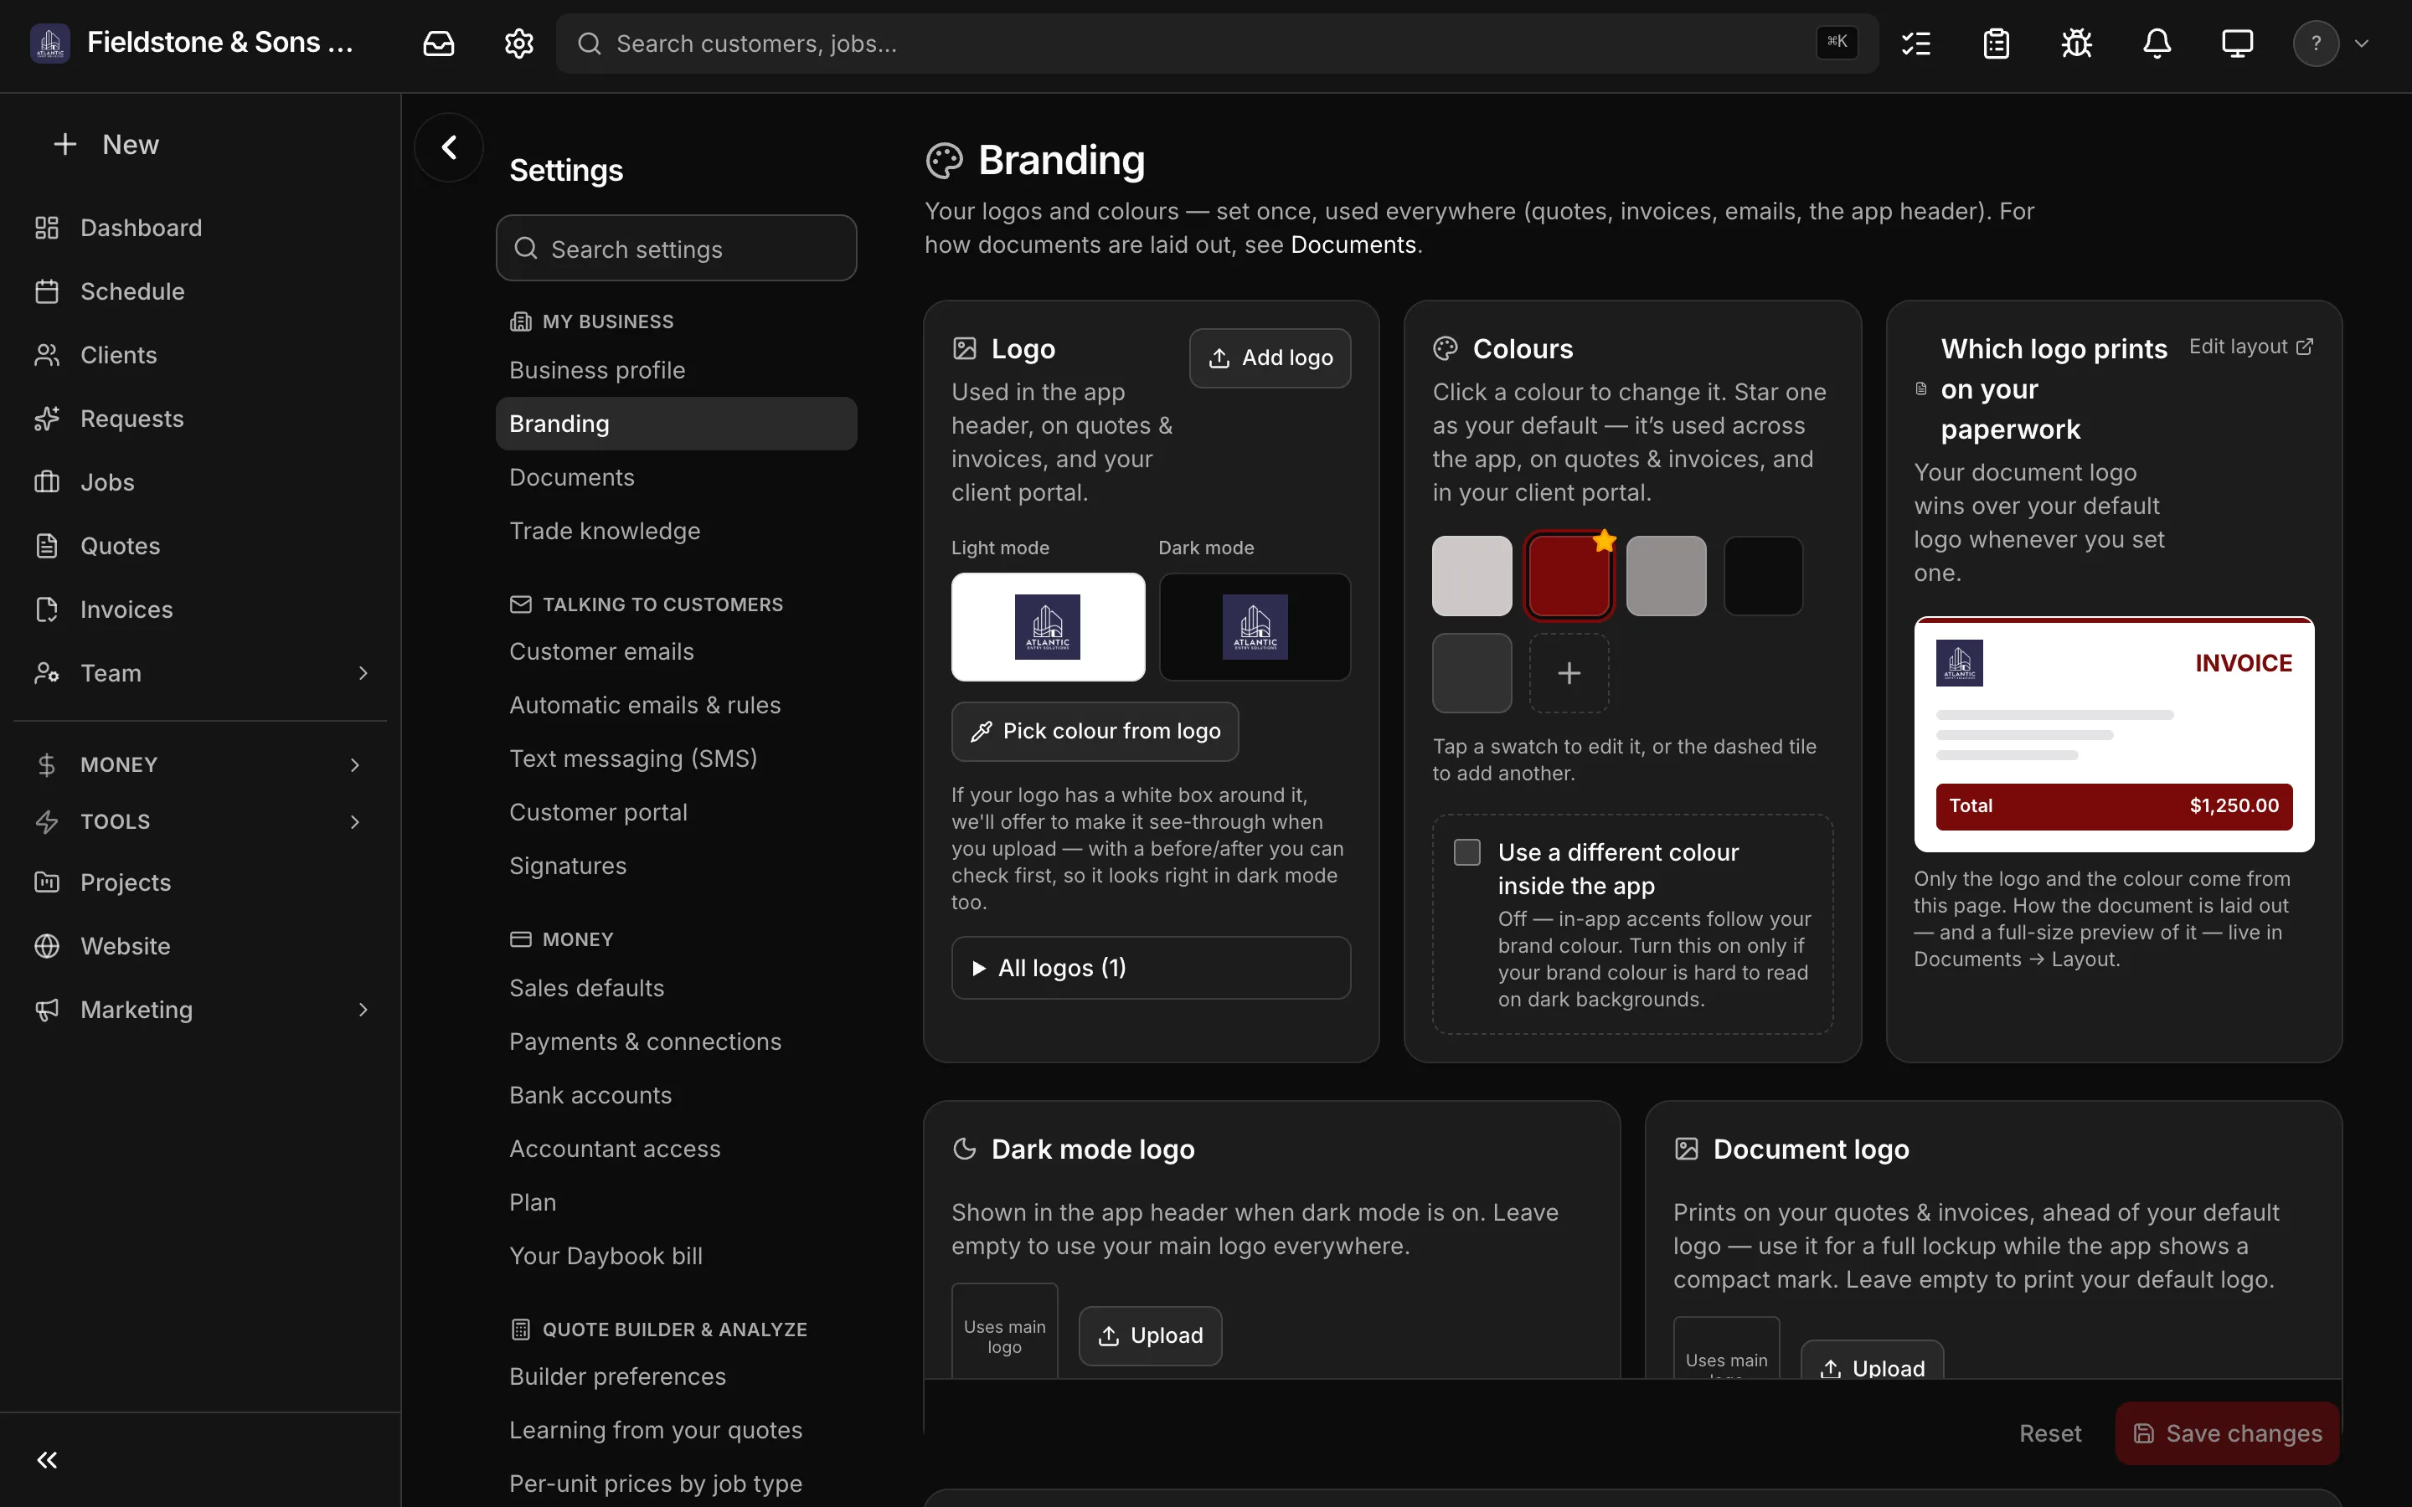Click the Add logo button
This screenshot has height=1507, width=2412.
pyautogui.click(x=1270, y=357)
